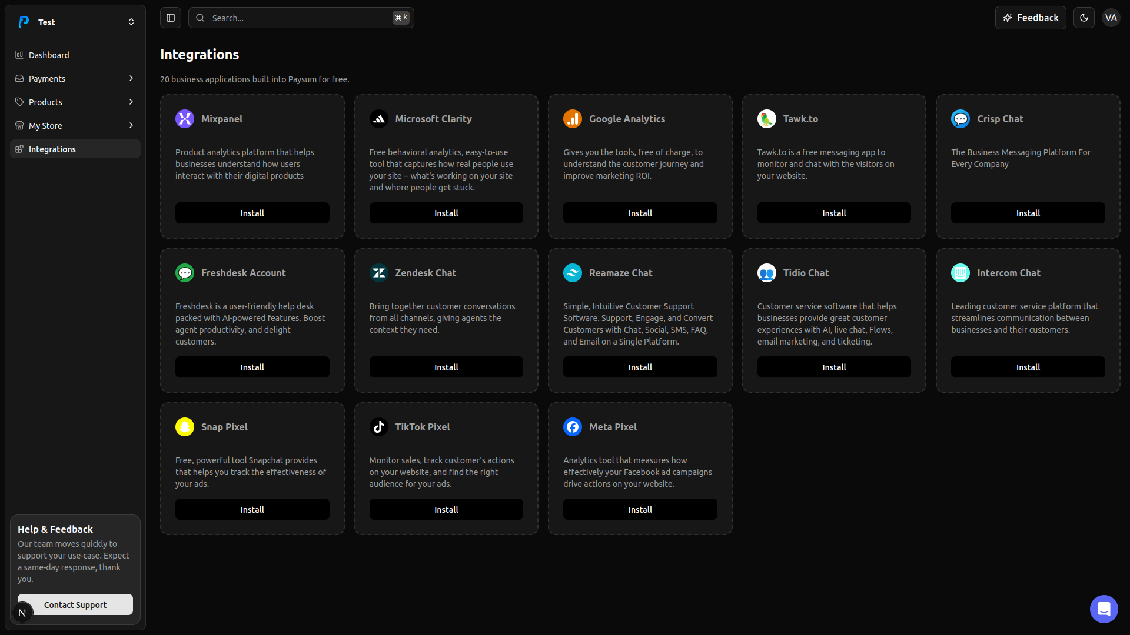Viewport: 1130px width, 635px height.
Task: Toggle the sidebar panel icon
Action: tap(171, 18)
